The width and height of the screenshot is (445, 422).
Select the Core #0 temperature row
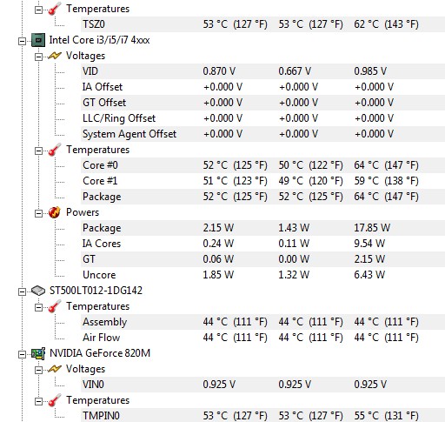pos(262,165)
